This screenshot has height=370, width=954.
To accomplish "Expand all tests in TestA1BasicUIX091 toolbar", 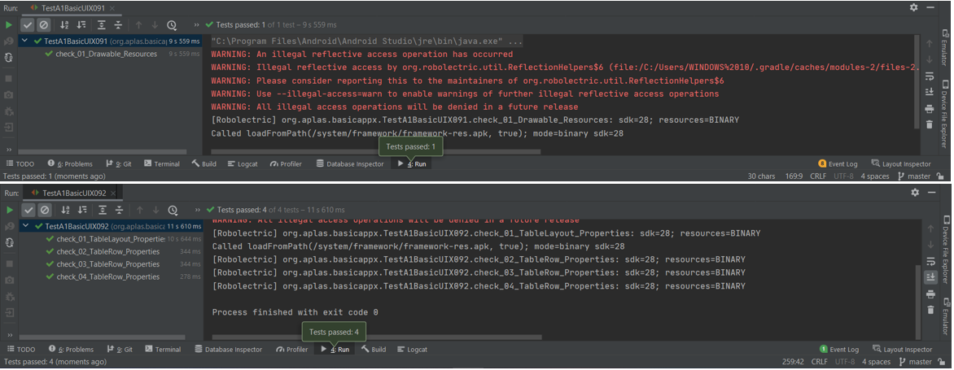I will (x=100, y=25).
